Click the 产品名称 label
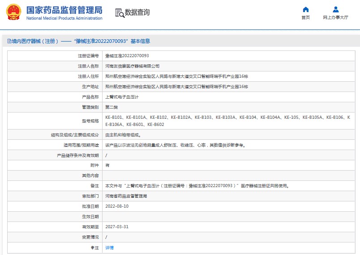The height and width of the screenshot is (255, 360). [x=90, y=97]
